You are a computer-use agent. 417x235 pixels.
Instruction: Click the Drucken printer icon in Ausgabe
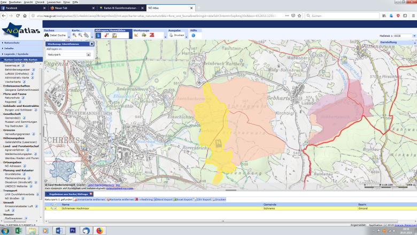(171, 35)
